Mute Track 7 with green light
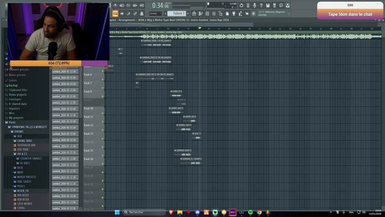The image size is (385, 217). (103, 88)
